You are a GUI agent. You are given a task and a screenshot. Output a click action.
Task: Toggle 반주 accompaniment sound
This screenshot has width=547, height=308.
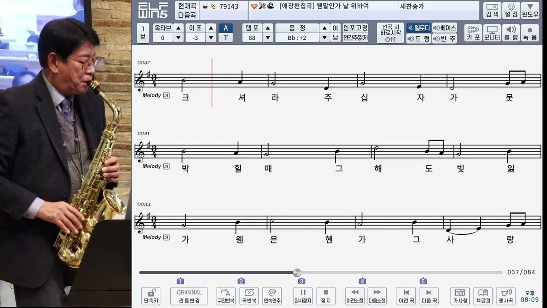click(x=444, y=38)
